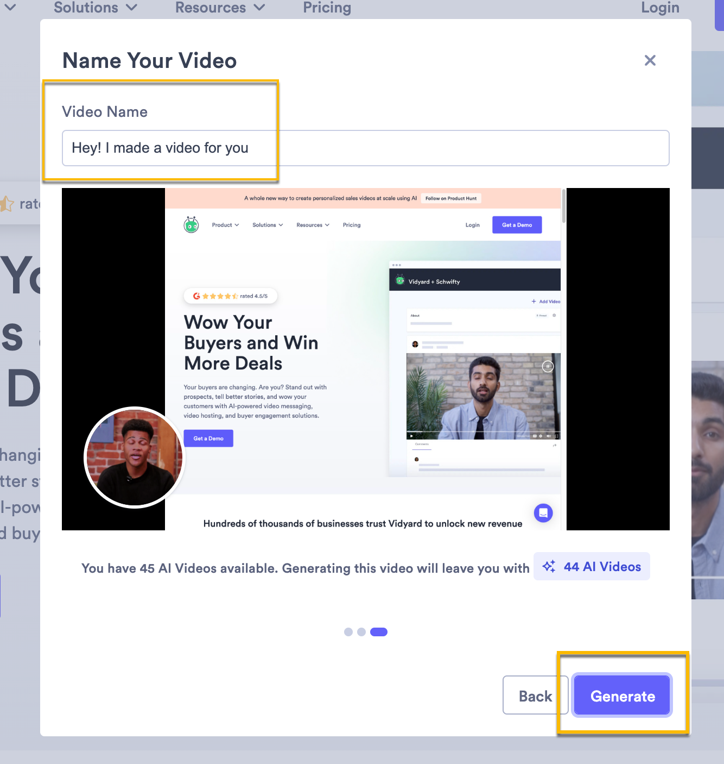Open the chat widget bubble

(543, 512)
